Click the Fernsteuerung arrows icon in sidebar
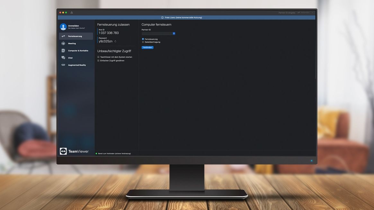 [63, 36]
